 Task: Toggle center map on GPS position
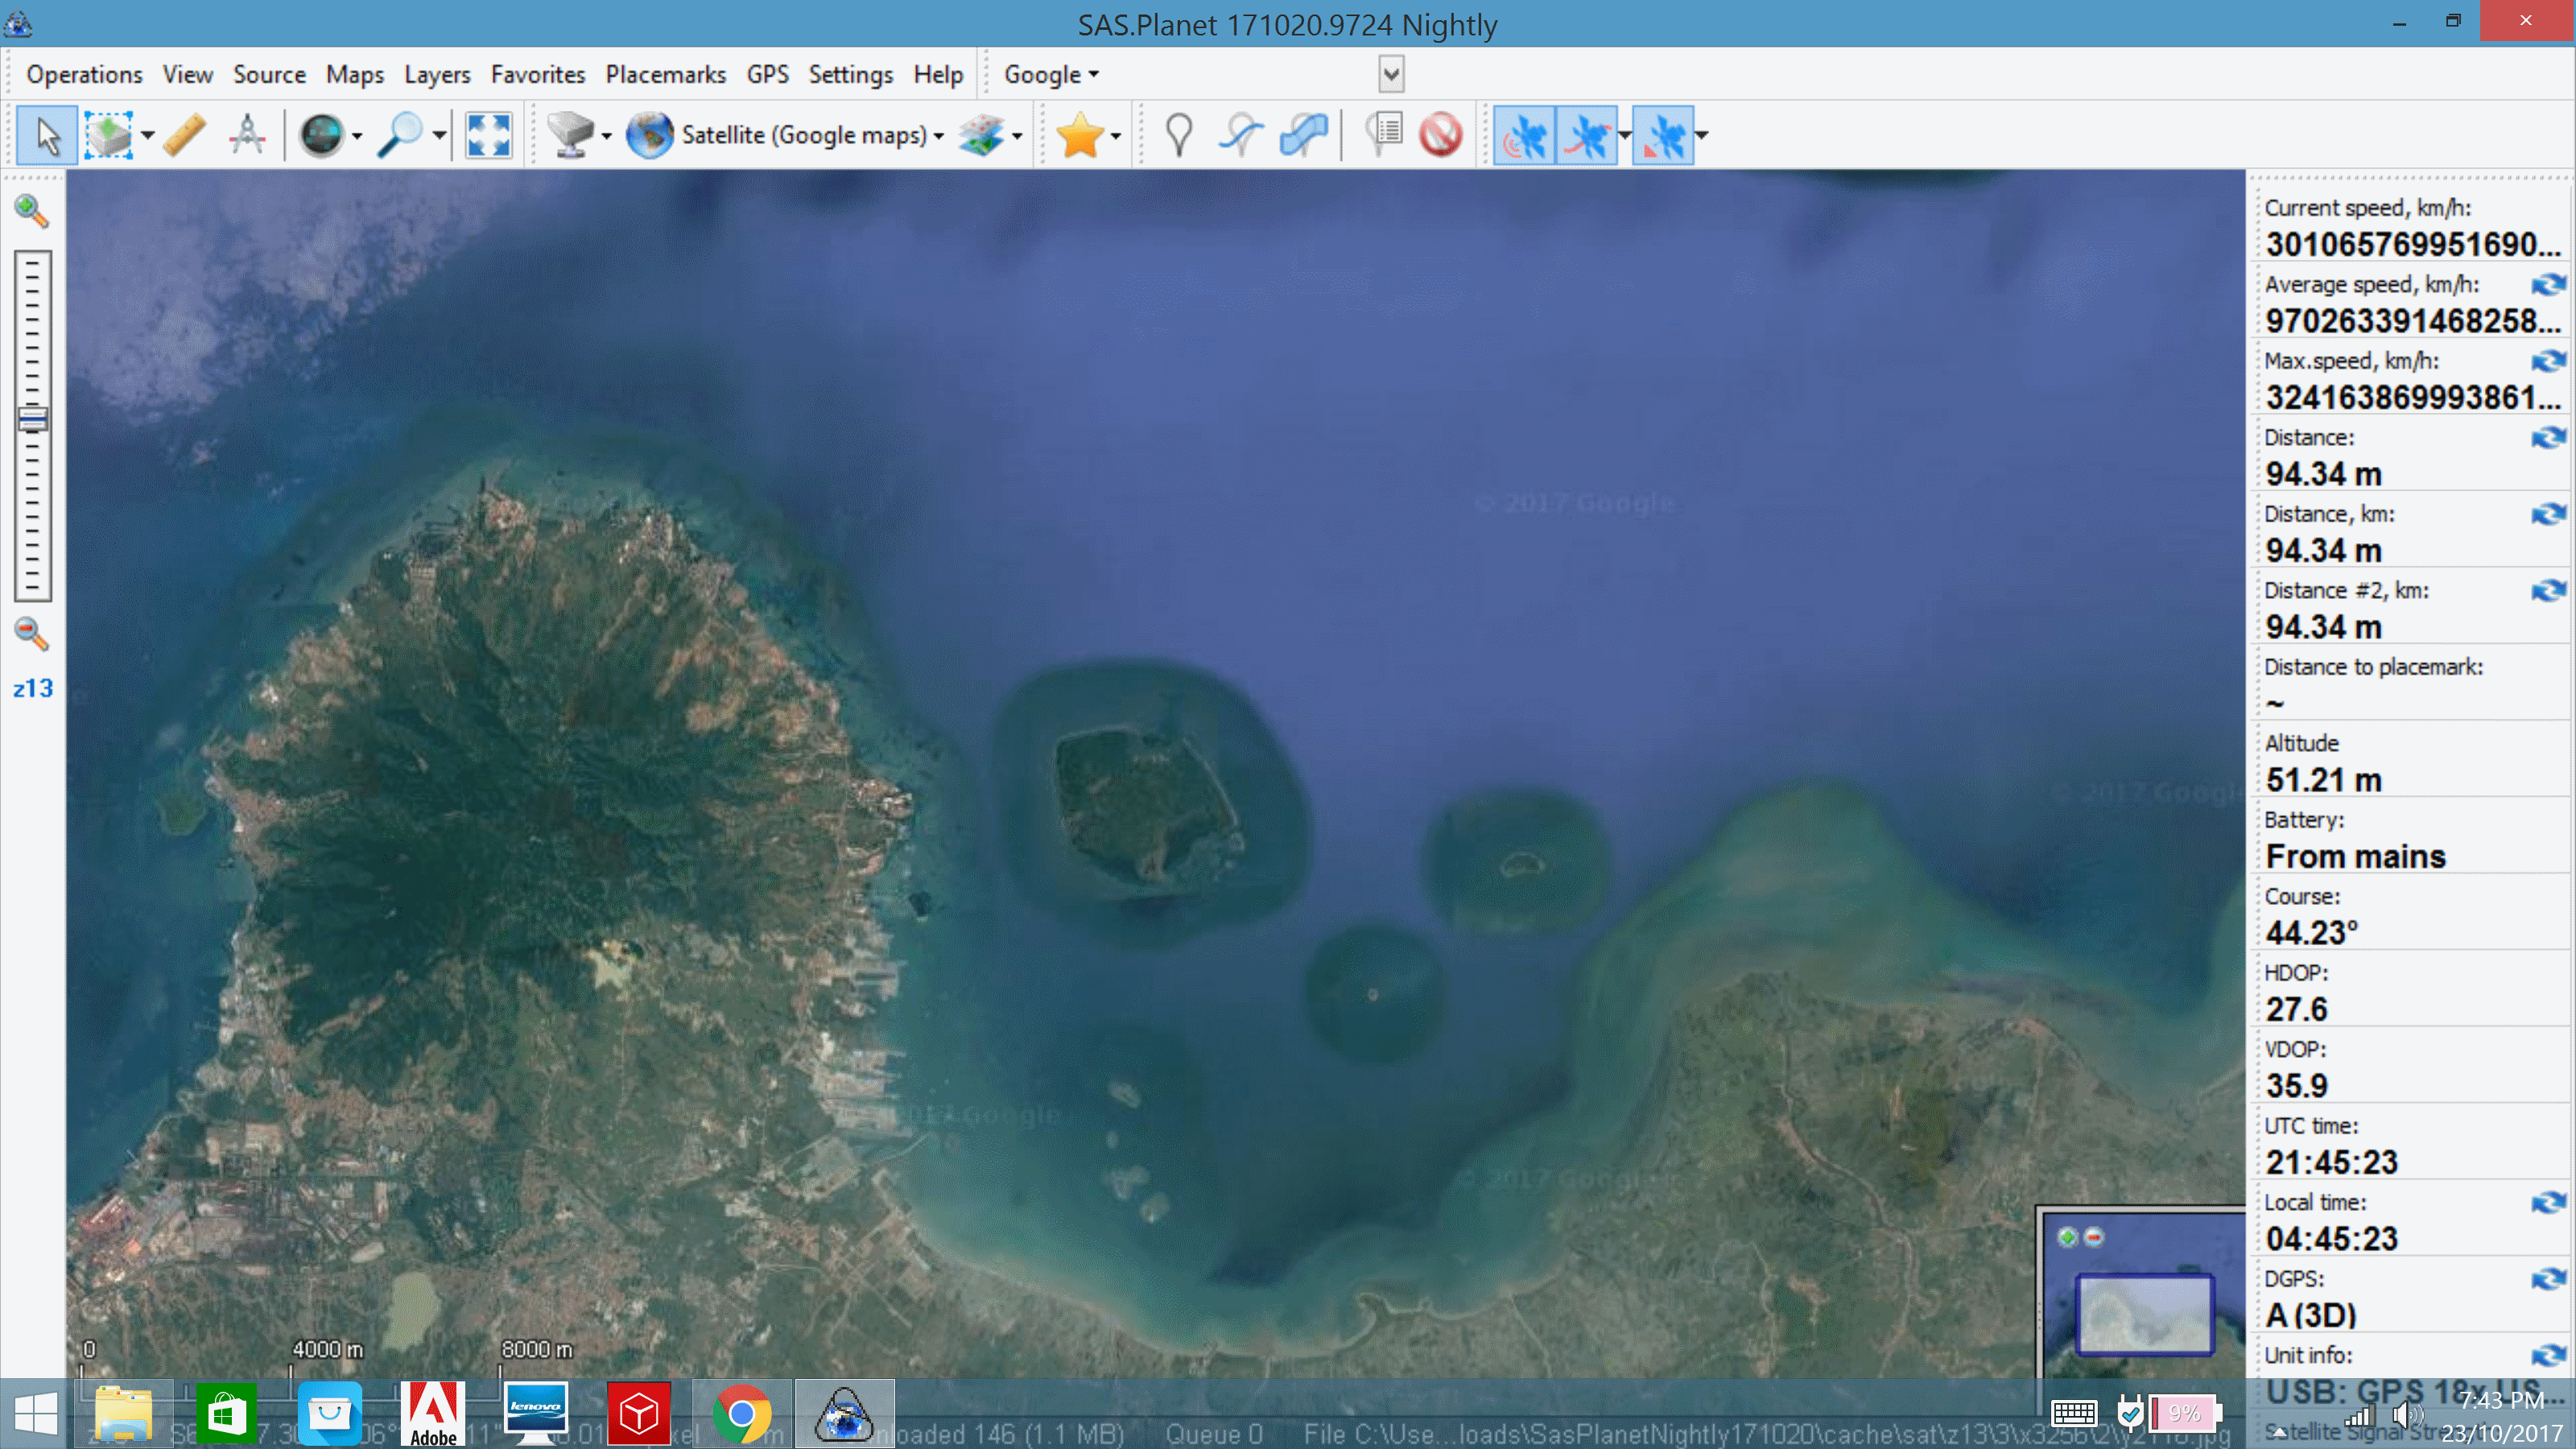coord(1662,135)
